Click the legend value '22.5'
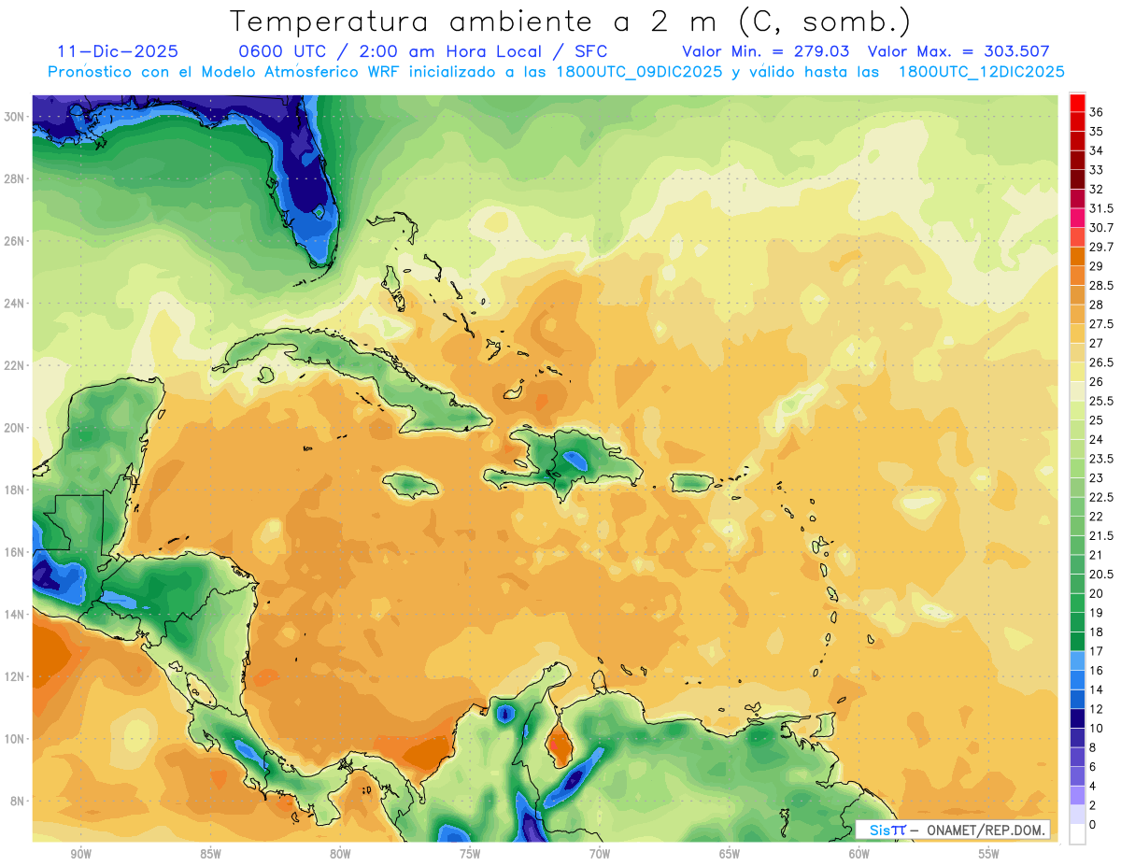The height and width of the screenshot is (866, 1121). pos(1101,497)
